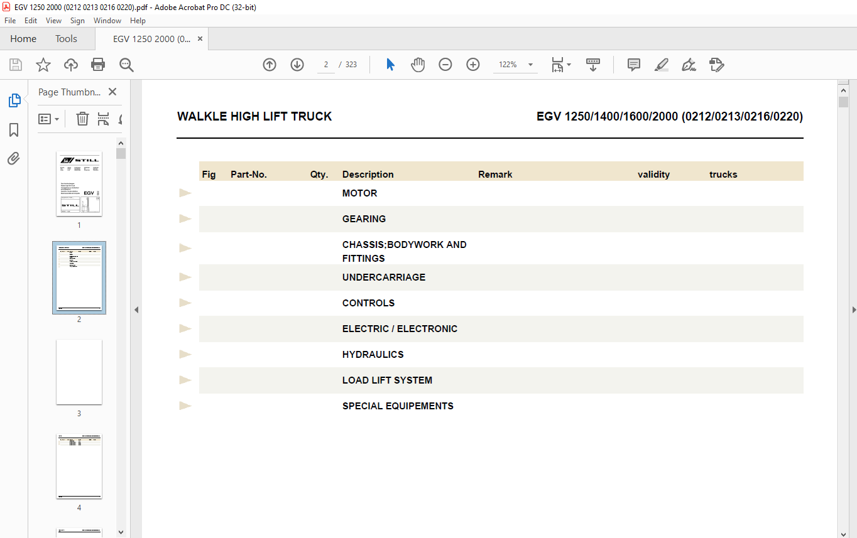This screenshot has height=538, width=857.
Task: Click the CONTROLS entry text
Action: (x=368, y=303)
